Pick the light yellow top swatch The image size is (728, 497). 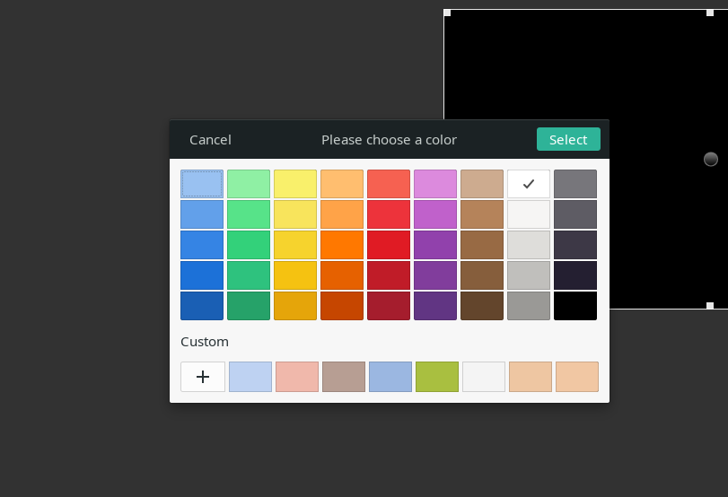click(295, 184)
